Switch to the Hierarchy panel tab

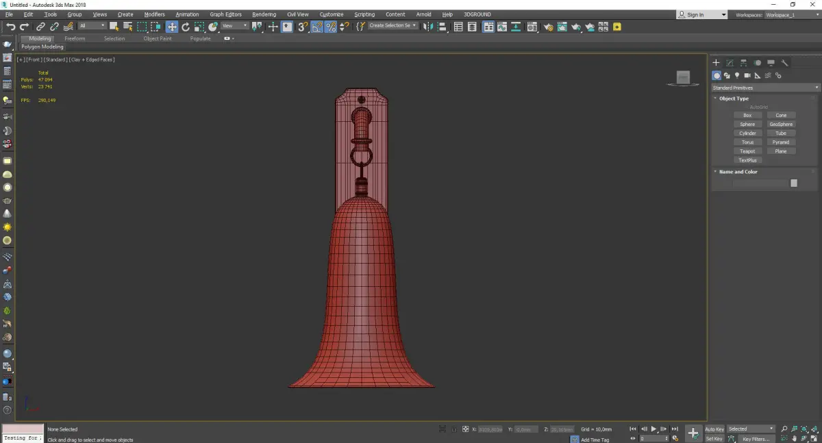coord(743,62)
